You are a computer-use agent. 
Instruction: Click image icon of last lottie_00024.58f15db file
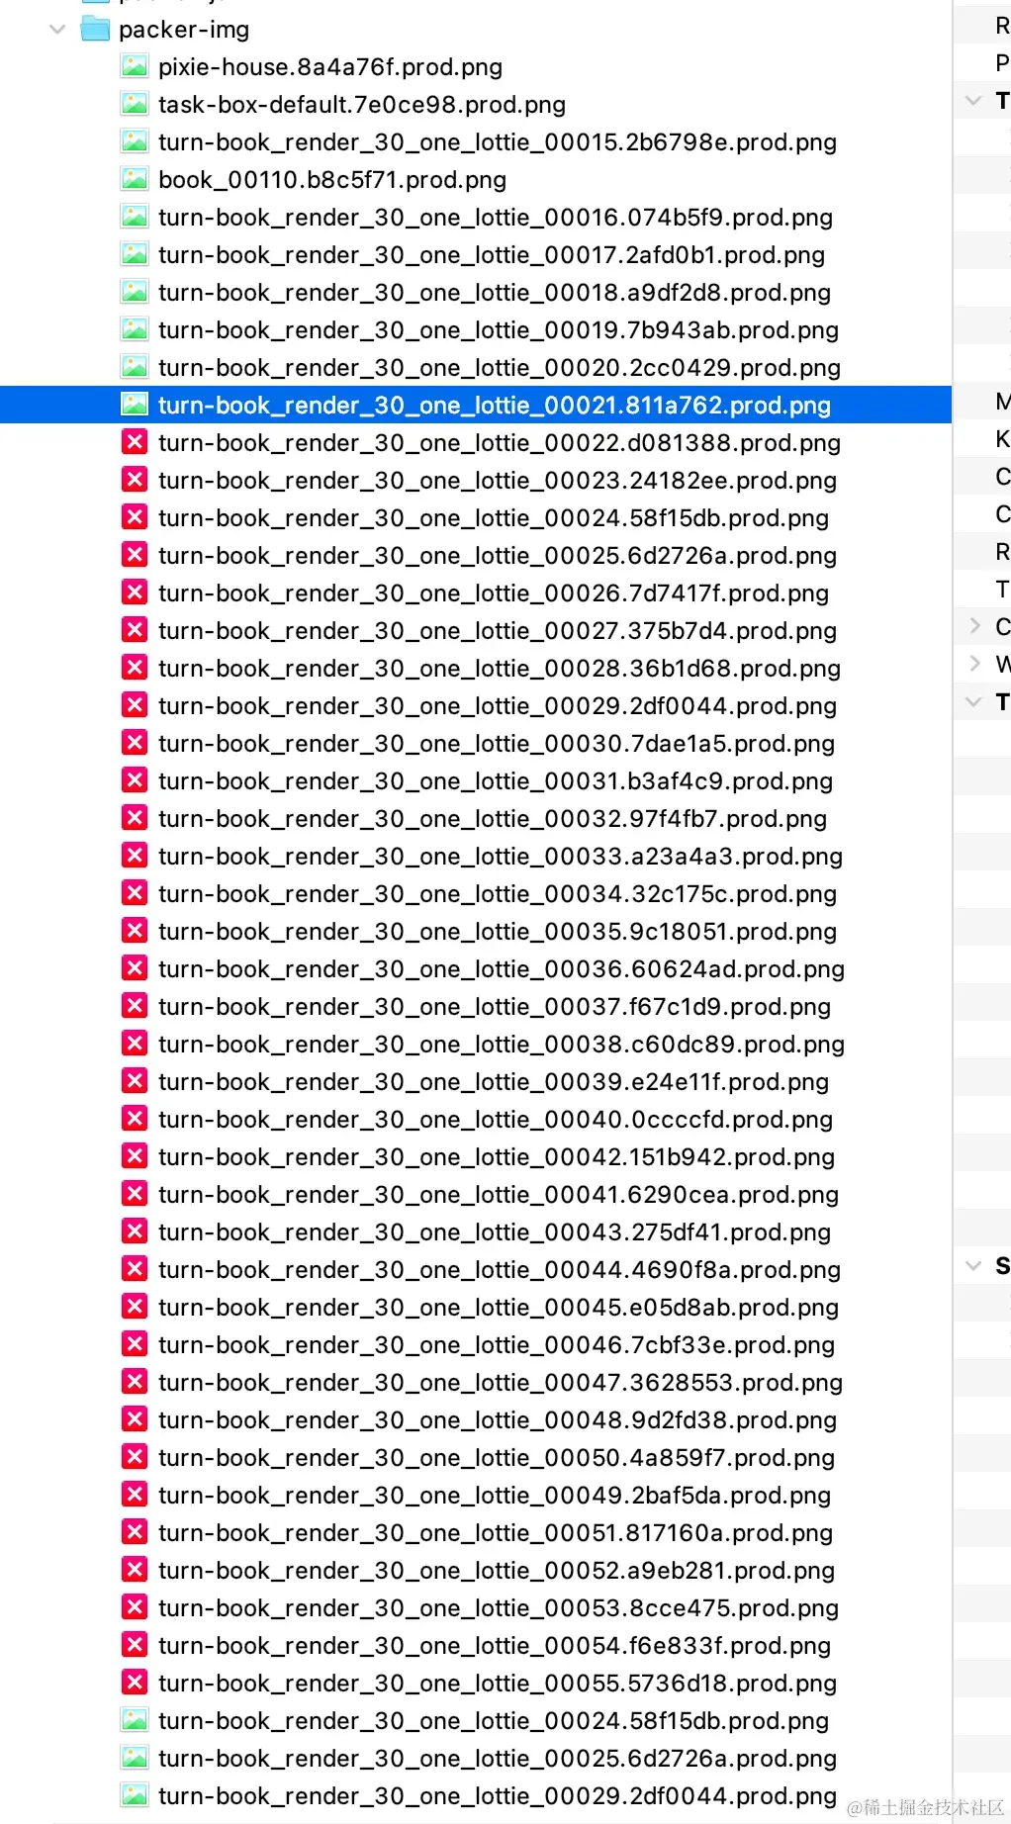pos(135,1721)
